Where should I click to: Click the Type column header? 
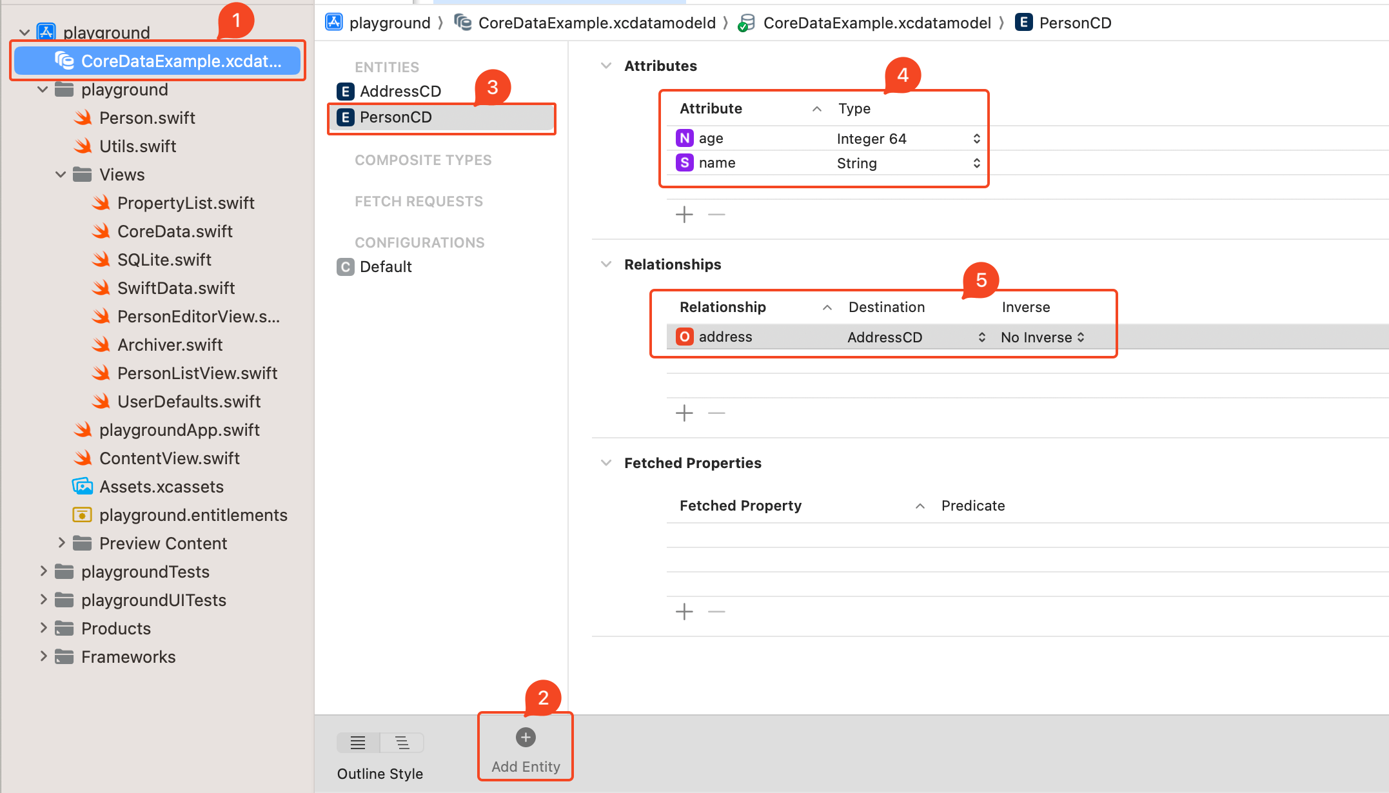(854, 108)
